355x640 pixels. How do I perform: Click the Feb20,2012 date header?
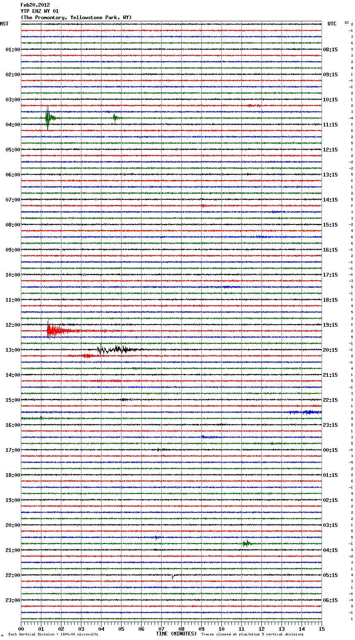tap(35, 5)
